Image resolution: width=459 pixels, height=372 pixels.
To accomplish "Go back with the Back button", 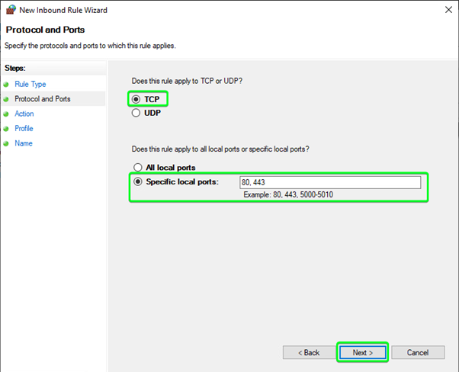I will point(309,352).
